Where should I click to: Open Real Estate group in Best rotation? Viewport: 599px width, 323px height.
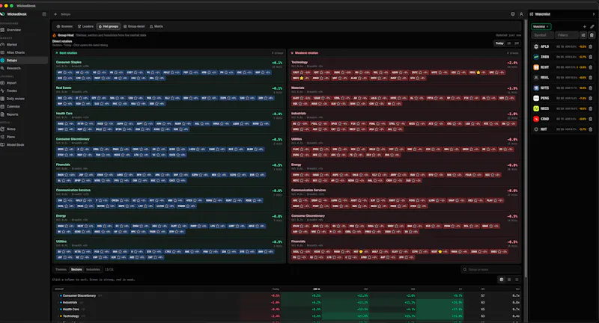click(64, 87)
